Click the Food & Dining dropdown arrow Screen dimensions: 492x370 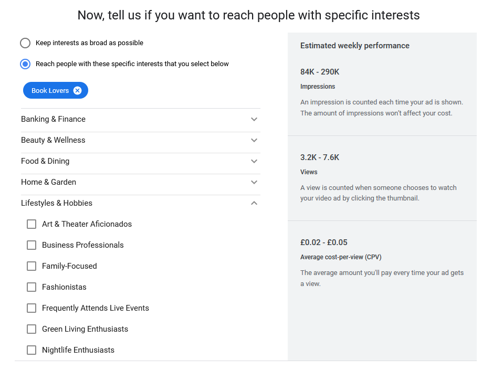coord(254,162)
